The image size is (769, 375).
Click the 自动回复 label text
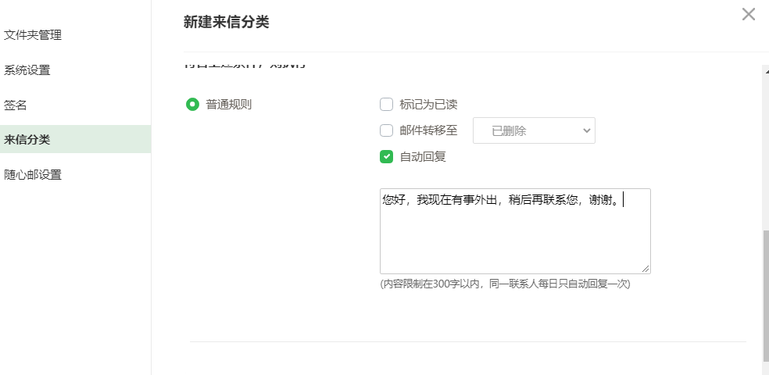(423, 156)
